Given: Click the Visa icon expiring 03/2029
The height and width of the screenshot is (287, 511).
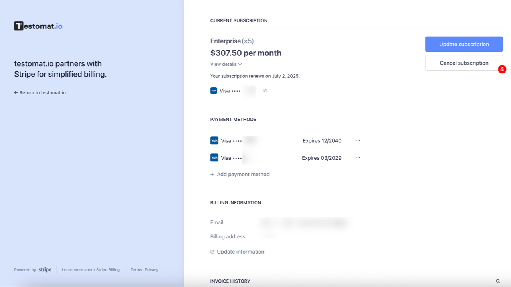Looking at the screenshot, I should (x=214, y=158).
